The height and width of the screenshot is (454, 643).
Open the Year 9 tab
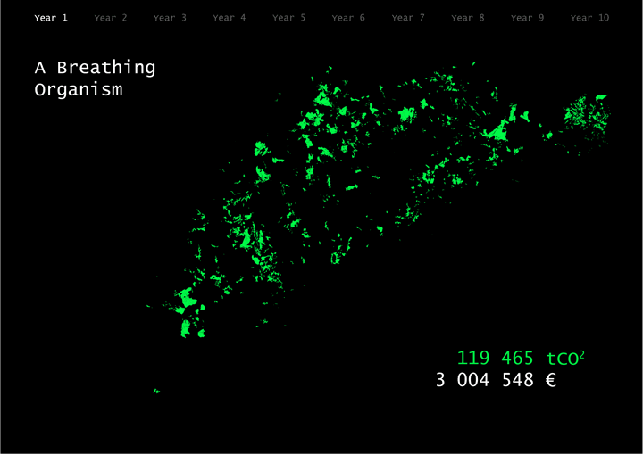(527, 18)
